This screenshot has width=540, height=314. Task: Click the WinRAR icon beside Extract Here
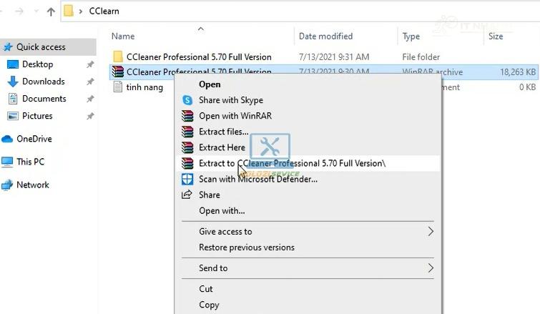(x=187, y=148)
